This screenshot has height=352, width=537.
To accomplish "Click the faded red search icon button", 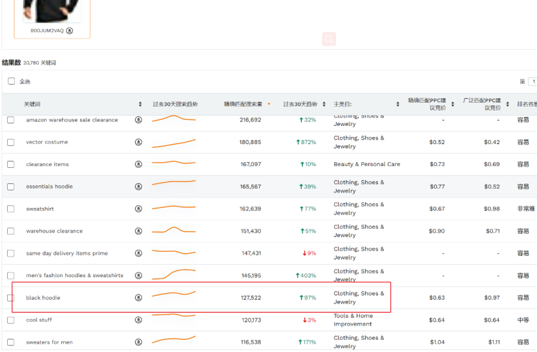I will [329, 39].
